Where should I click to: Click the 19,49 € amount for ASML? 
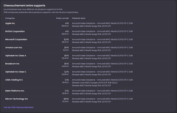coord(65,83)
